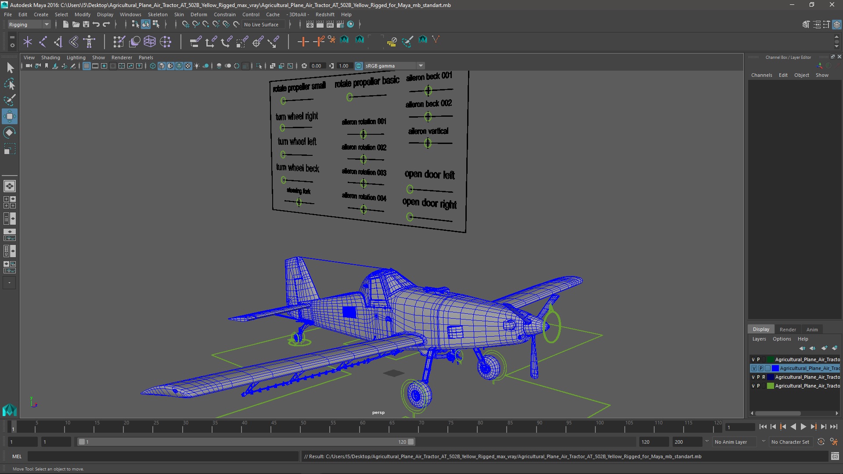843x474 pixels.
Task: Click the HumanIK skeleton figure shelf icon
Action: (89, 42)
